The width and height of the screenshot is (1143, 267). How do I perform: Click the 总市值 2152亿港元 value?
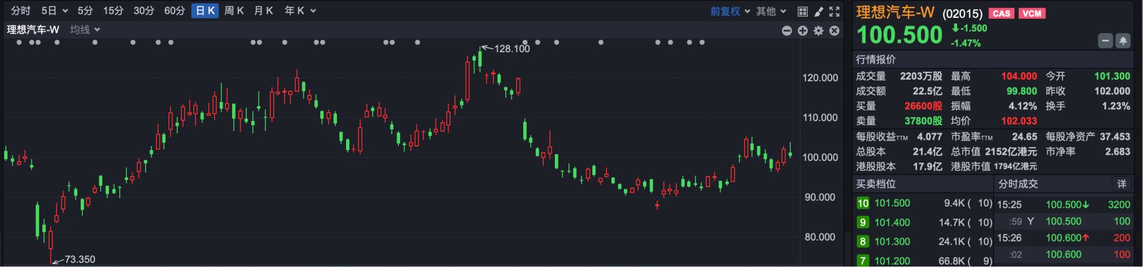[1011, 152]
